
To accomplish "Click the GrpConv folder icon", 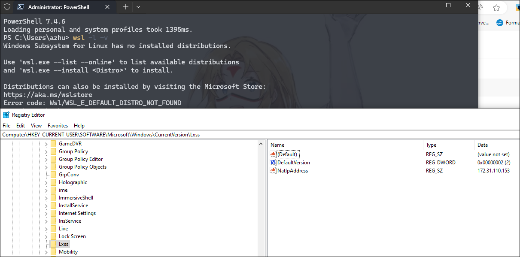I will (x=53, y=175).
